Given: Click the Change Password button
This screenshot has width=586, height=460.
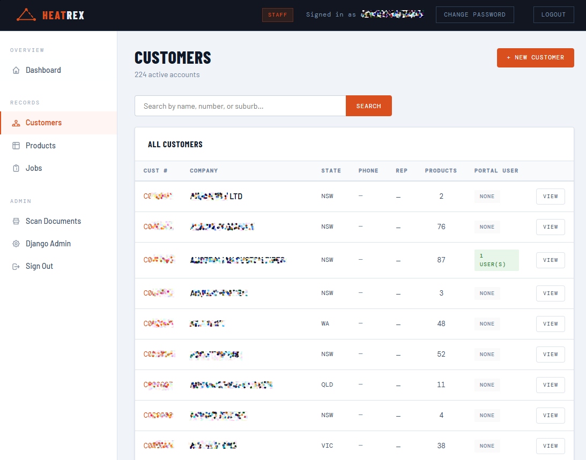Looking at the screenshot, I should pos(474,14).
